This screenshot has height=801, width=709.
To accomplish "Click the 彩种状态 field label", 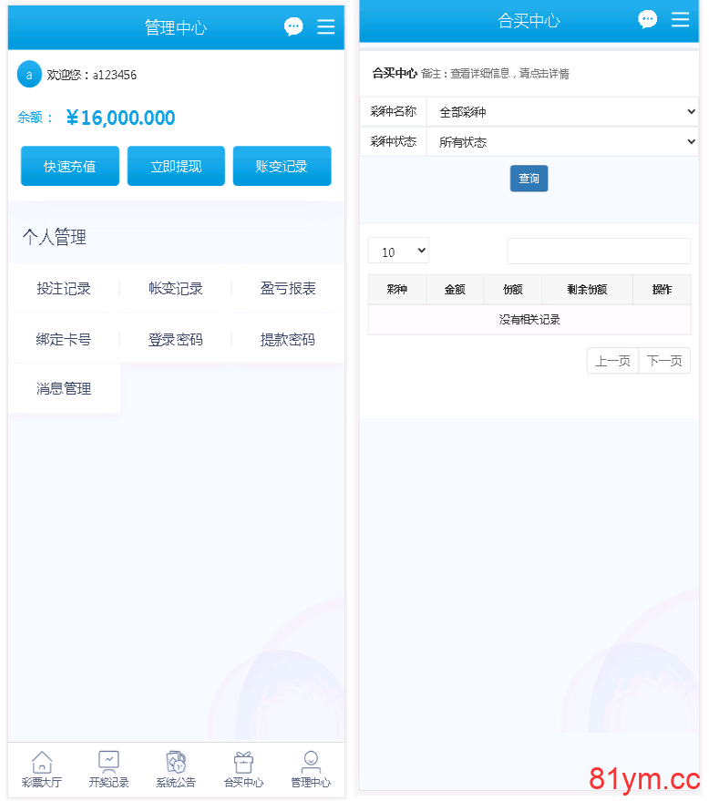I will pyautogui.click(x=394, y=141).
